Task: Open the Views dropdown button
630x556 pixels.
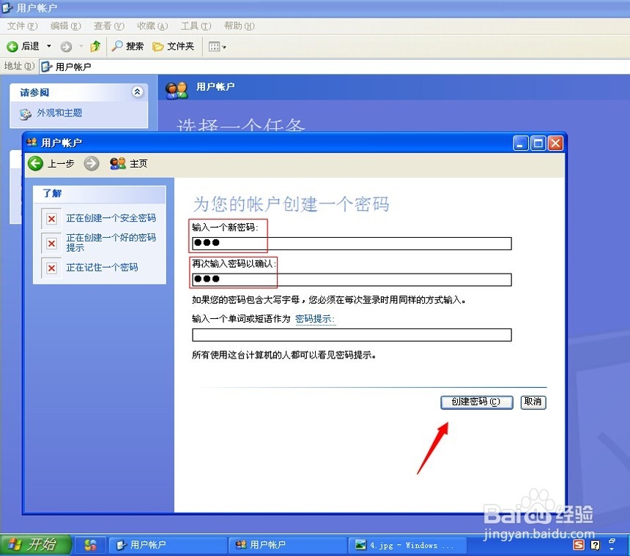Action: (x=217, y=47)
